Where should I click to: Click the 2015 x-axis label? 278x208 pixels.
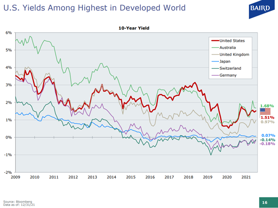pos(131,177)
